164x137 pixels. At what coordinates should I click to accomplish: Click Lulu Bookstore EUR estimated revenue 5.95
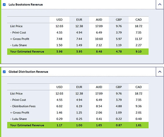(79, 52)
